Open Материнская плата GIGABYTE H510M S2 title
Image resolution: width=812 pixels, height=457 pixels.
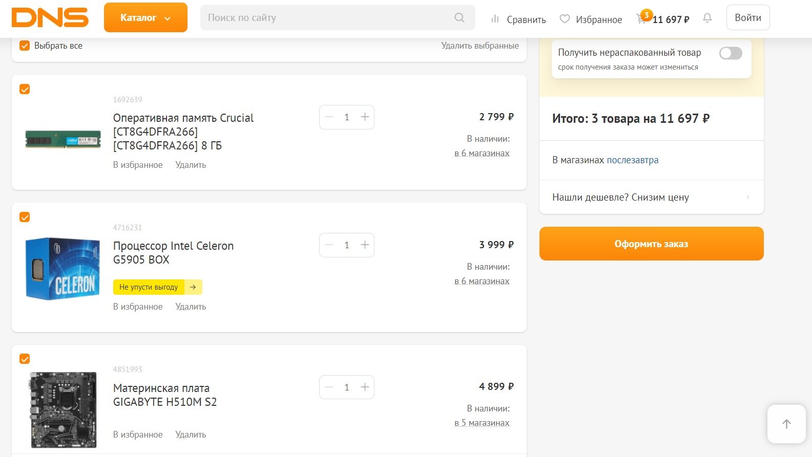tap(165, 395)
